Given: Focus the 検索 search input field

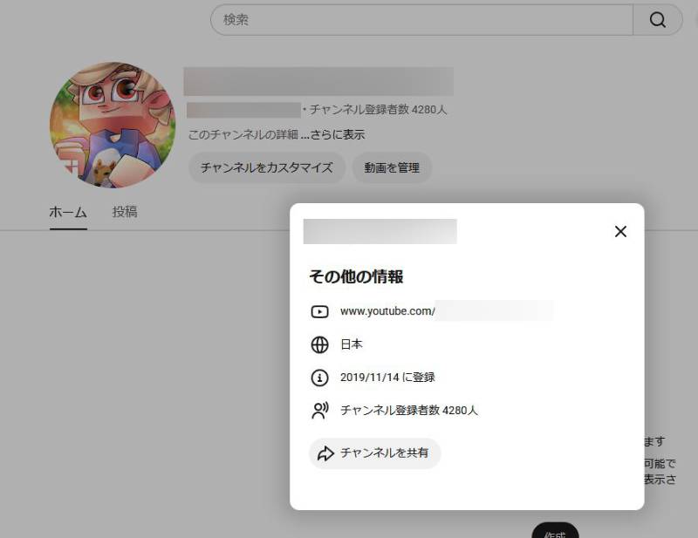Looking at the screenshot, I should (x=421, y=20).
